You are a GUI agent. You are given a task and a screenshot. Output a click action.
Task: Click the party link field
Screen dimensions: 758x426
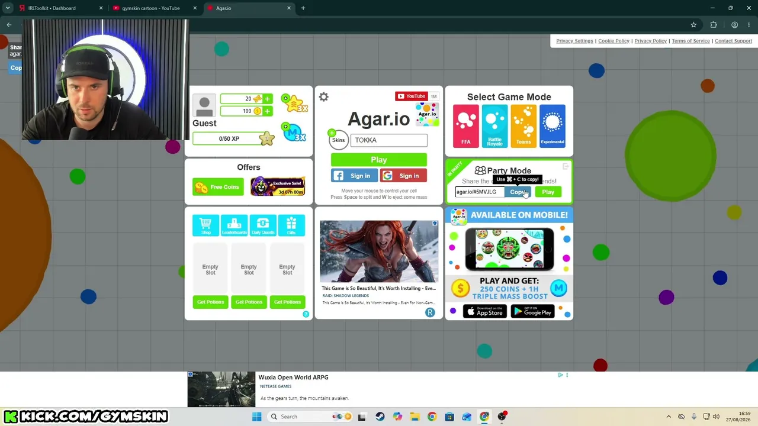[x=480, y=192]
